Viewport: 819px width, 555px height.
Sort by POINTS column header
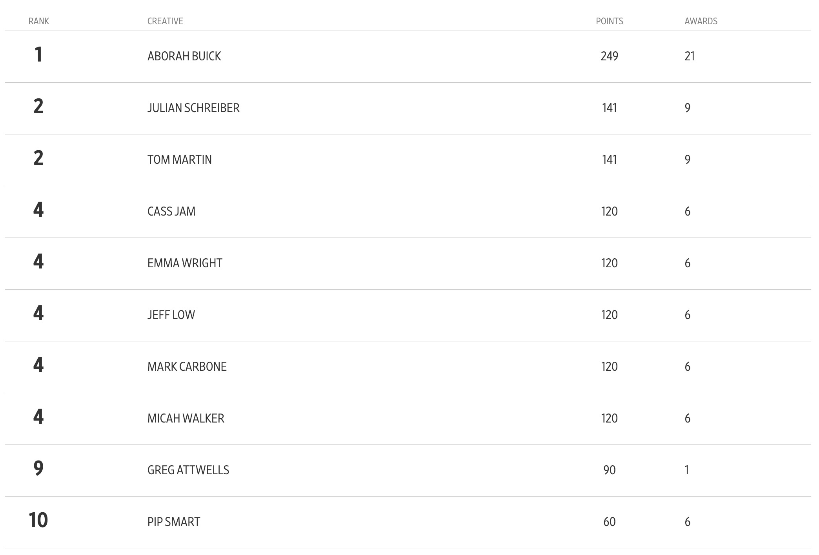[609, 21]
